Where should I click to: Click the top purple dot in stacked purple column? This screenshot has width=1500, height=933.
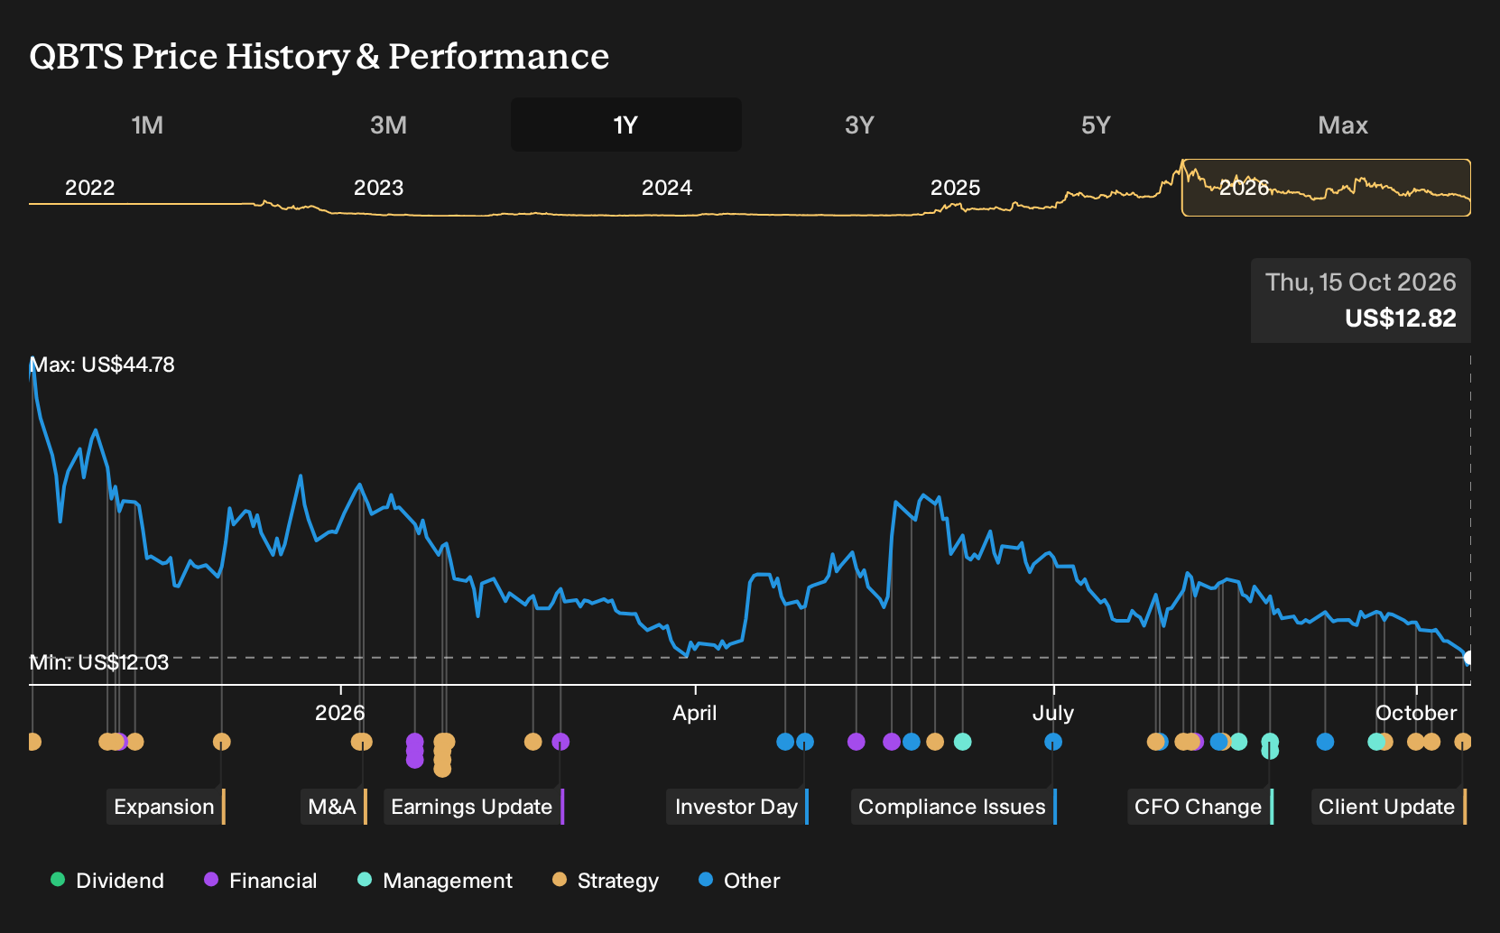pos(415,742)
